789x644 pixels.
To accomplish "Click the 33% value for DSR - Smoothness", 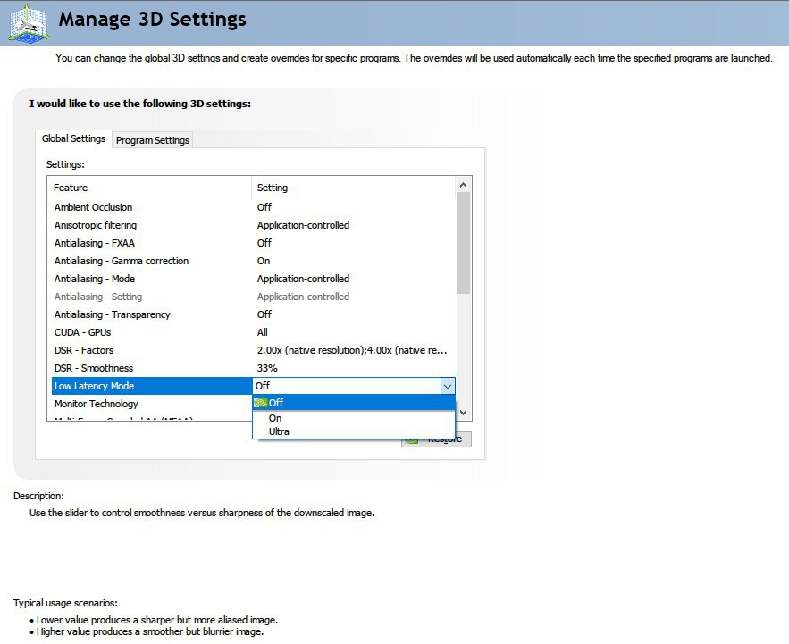I will tap(267, 368).
